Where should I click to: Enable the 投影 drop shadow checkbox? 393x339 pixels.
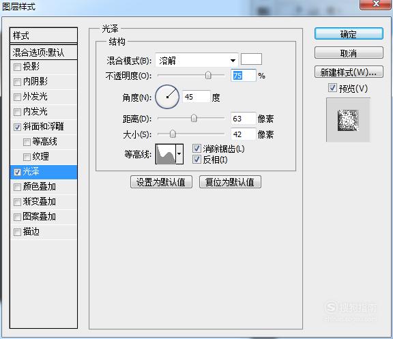(17, 67)
